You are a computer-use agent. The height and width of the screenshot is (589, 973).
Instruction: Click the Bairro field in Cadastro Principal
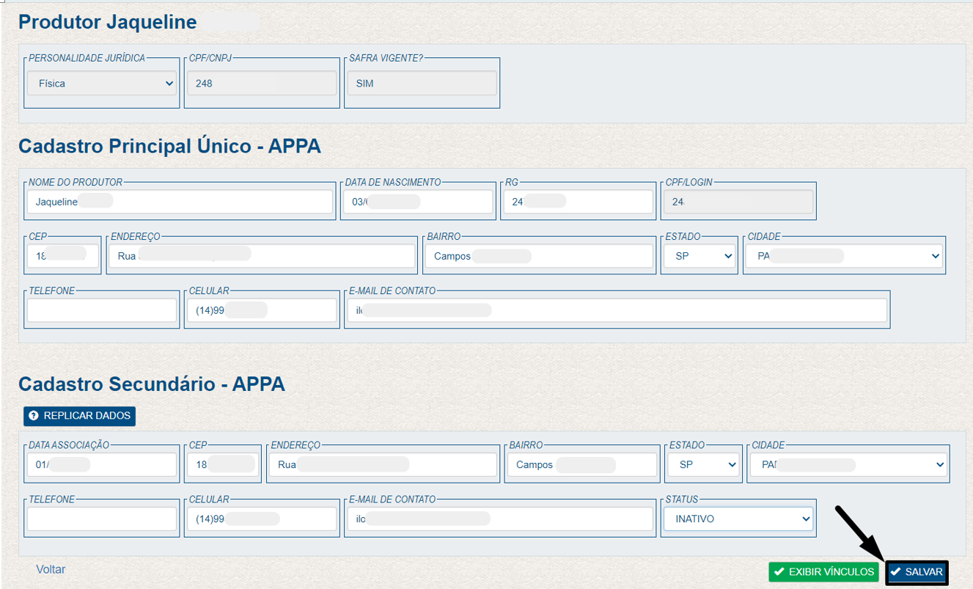pos(539,256)
